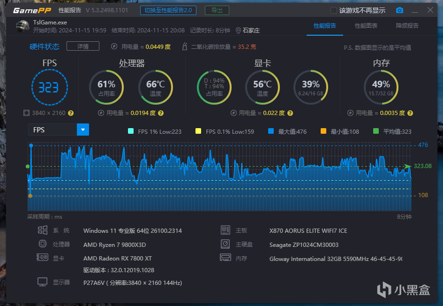Click the hard disk icon beside 主硬盘 row

coord(225,244)
